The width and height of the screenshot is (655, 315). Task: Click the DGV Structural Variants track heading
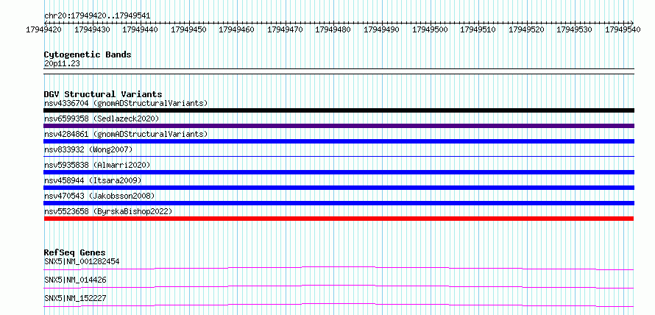pyautogui.click(x=103, y=94)
